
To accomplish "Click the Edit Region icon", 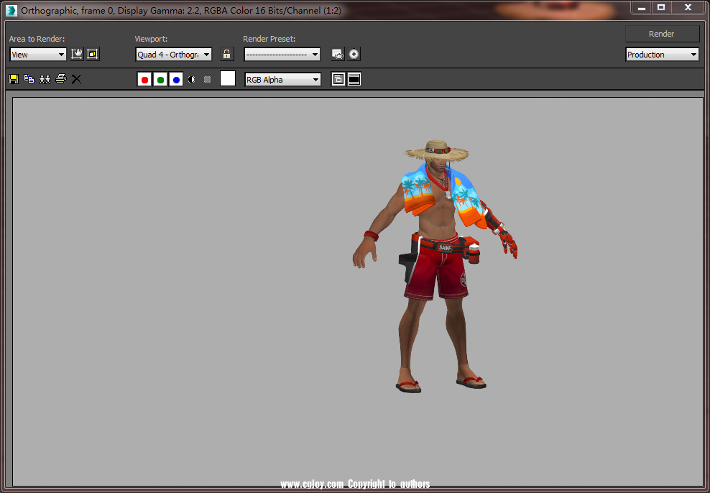I will coord(77,55).
